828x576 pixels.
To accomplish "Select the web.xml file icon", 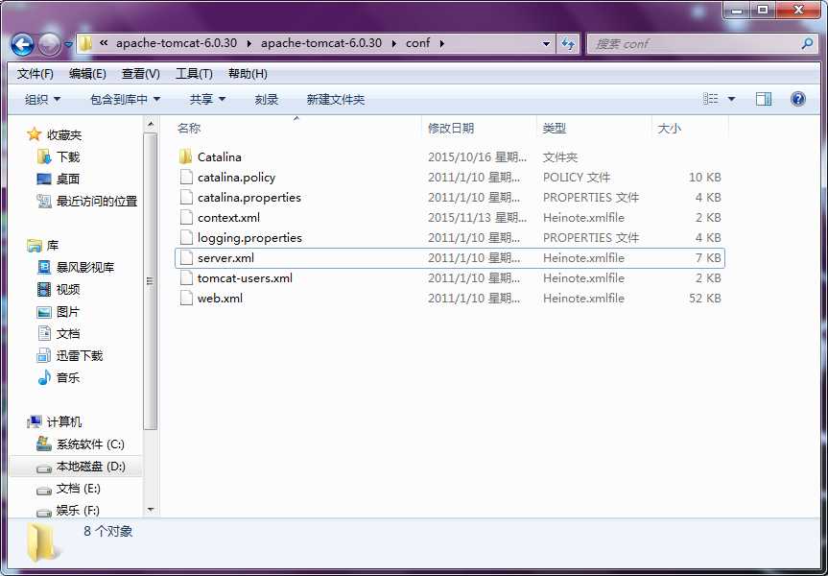I will tap(186, 298).
